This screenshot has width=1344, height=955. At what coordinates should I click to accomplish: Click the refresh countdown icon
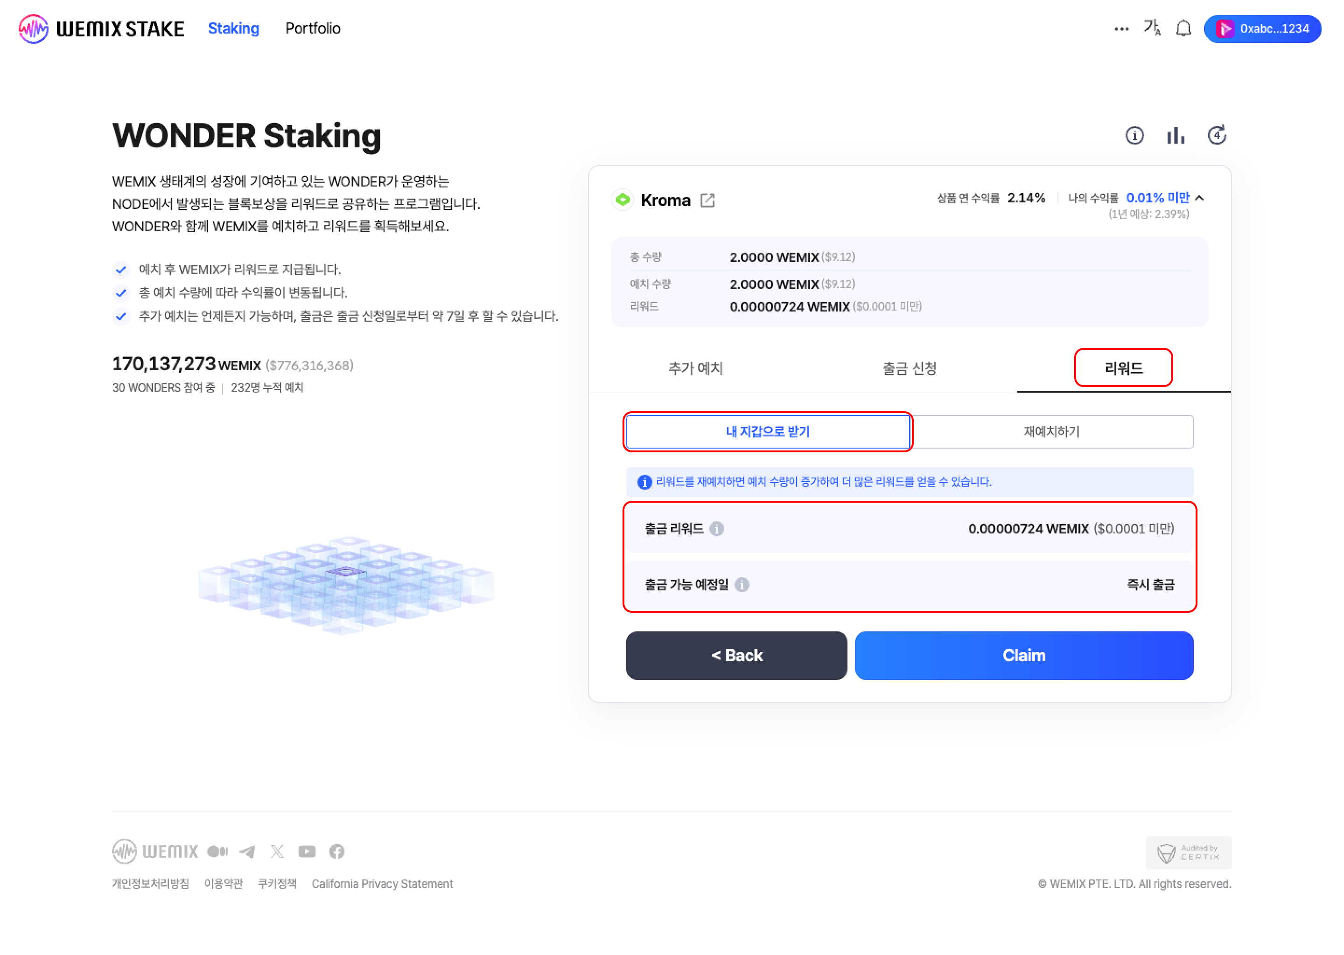[x=1216, y=135]
